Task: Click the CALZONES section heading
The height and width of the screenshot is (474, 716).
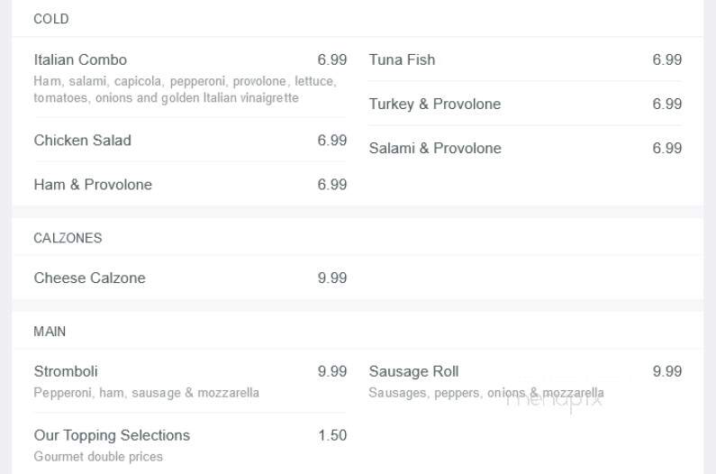Action: pyautogui.click(x=68, y=238)
